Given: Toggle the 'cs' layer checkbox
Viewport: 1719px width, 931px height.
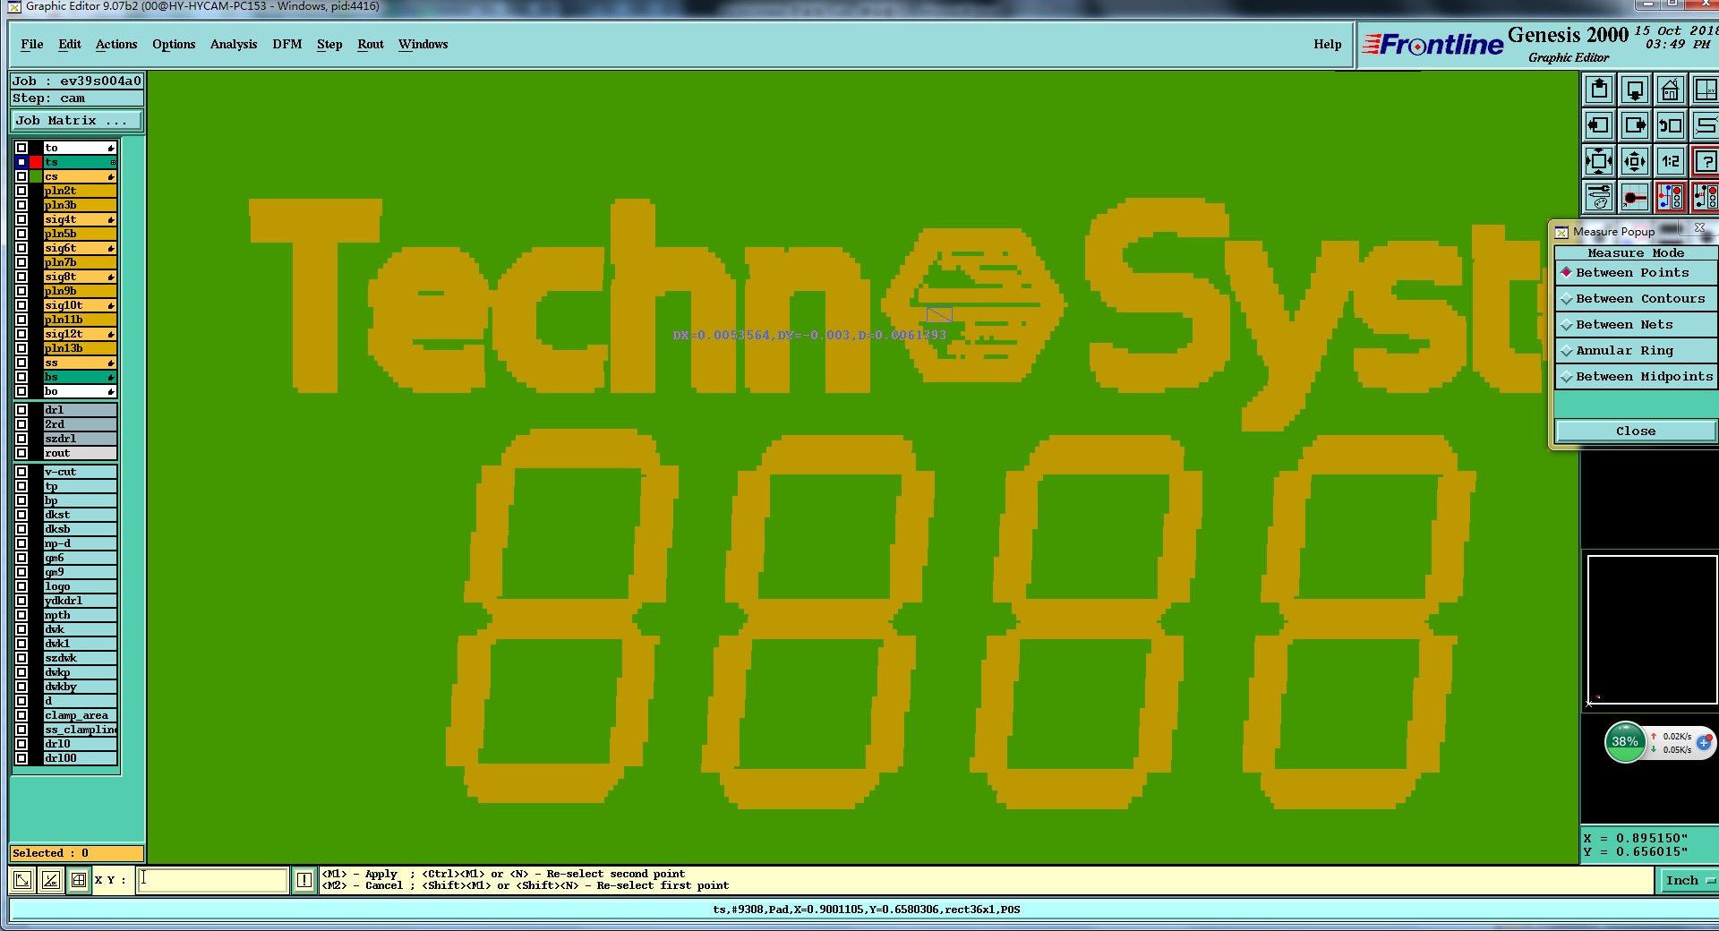Looking at the screenshot, I should (21, 176).
